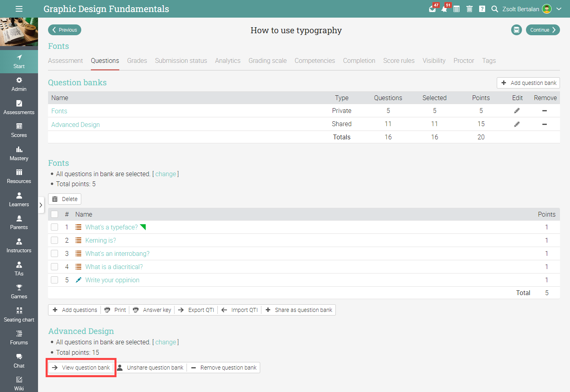Screen dimensions: 570x392
Task: Edit the Advanced Design bank pencil
Action: 517,124
